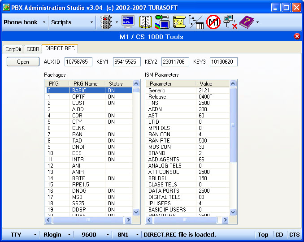Open the terminal monitor icon

(128, 22)
